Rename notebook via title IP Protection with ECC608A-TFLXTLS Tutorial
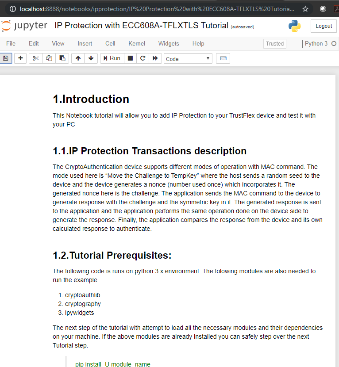 point(141,26)
